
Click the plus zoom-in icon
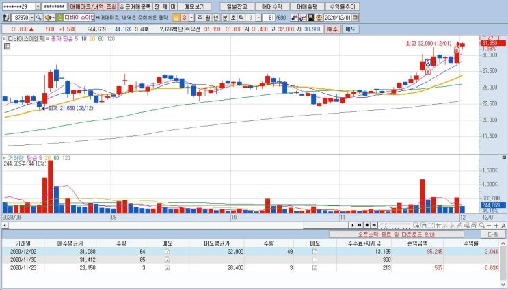(x=496, y=226)
